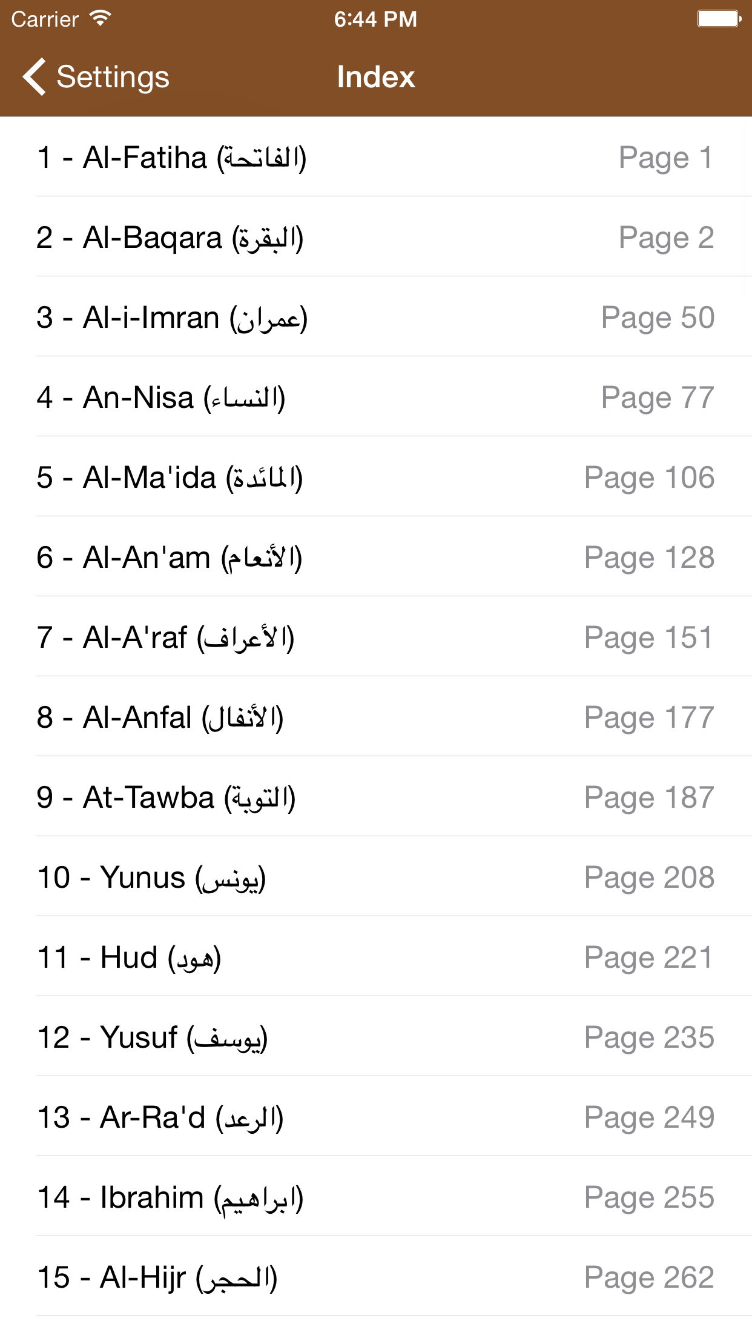
Task: Go to surah 12 Yusuf
Action: click(152, 1037)
